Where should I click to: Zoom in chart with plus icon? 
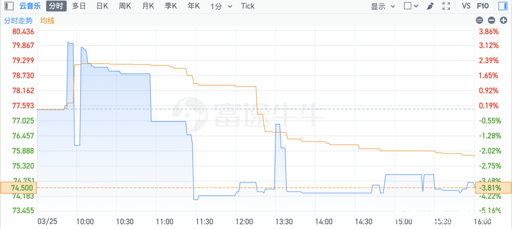pyautogui.click(x=504, y=20)
